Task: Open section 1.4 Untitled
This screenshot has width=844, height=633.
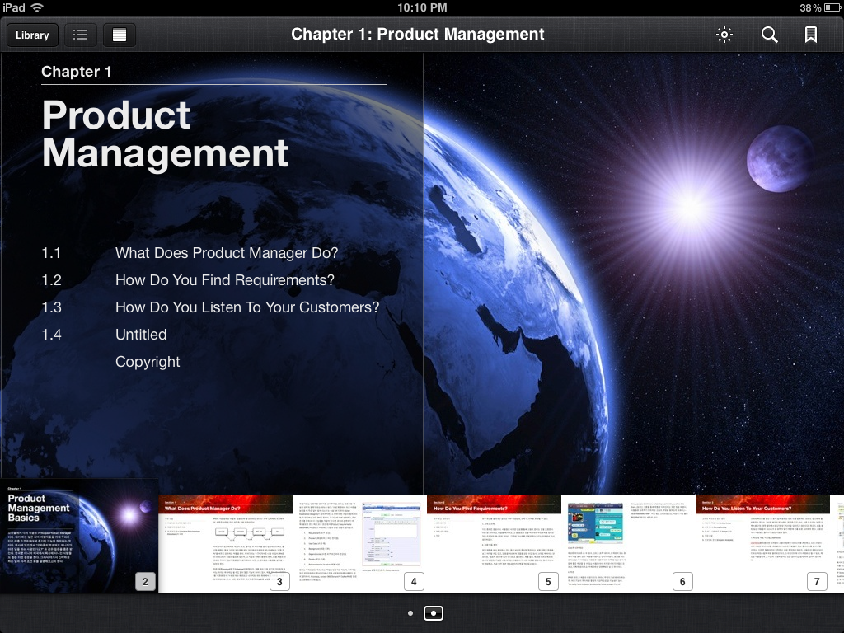Action: (141, 335)
